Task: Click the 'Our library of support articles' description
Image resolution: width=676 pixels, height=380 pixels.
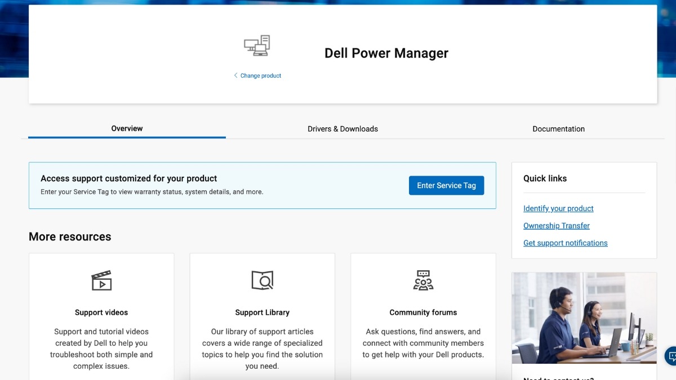Action: point(263,349)
